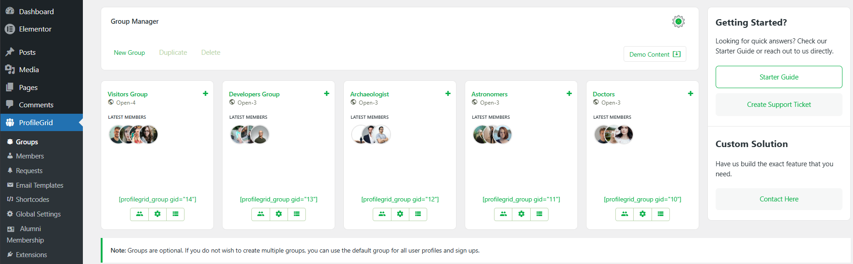Open fields list icon for Visitors Group
The width and height of the screenshot is (853, 264).
coord(175,214)
